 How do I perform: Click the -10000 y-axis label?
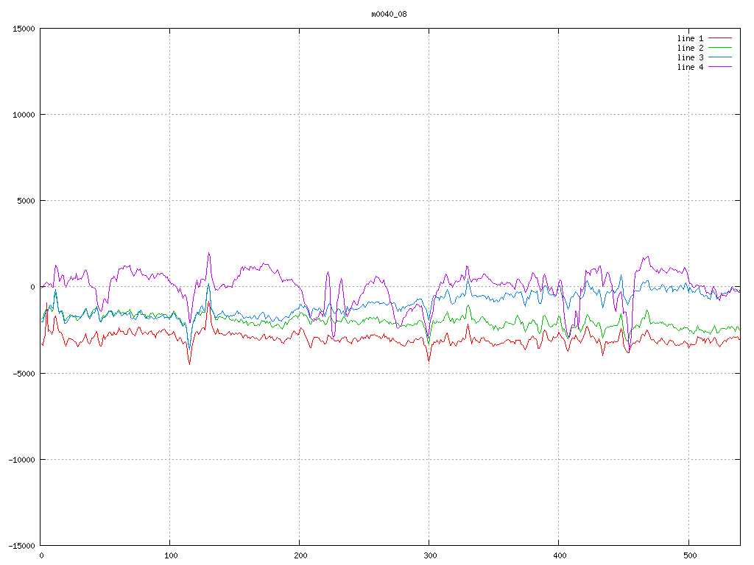click(x=22, y=460)
